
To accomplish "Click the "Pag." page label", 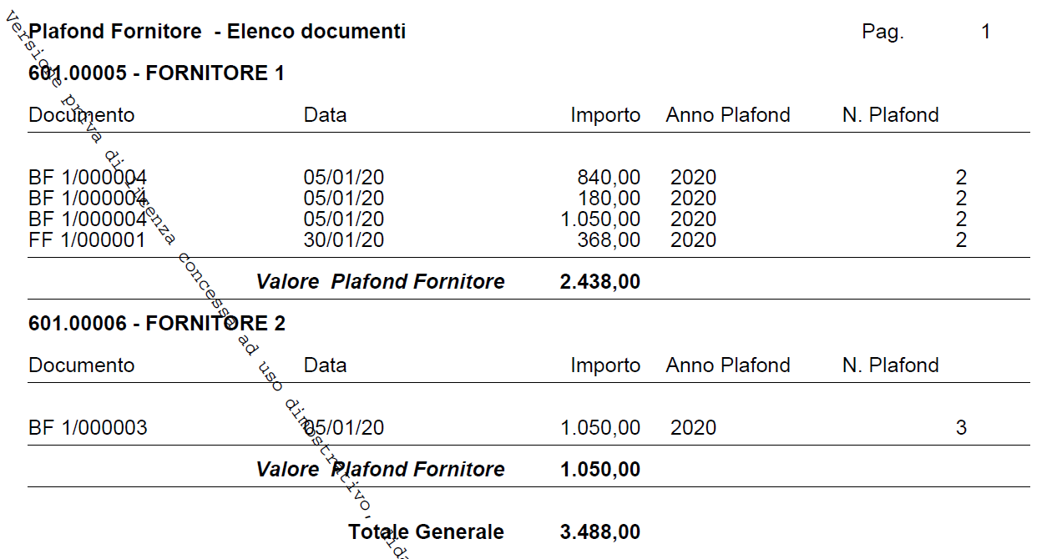I will click(882, 32).
